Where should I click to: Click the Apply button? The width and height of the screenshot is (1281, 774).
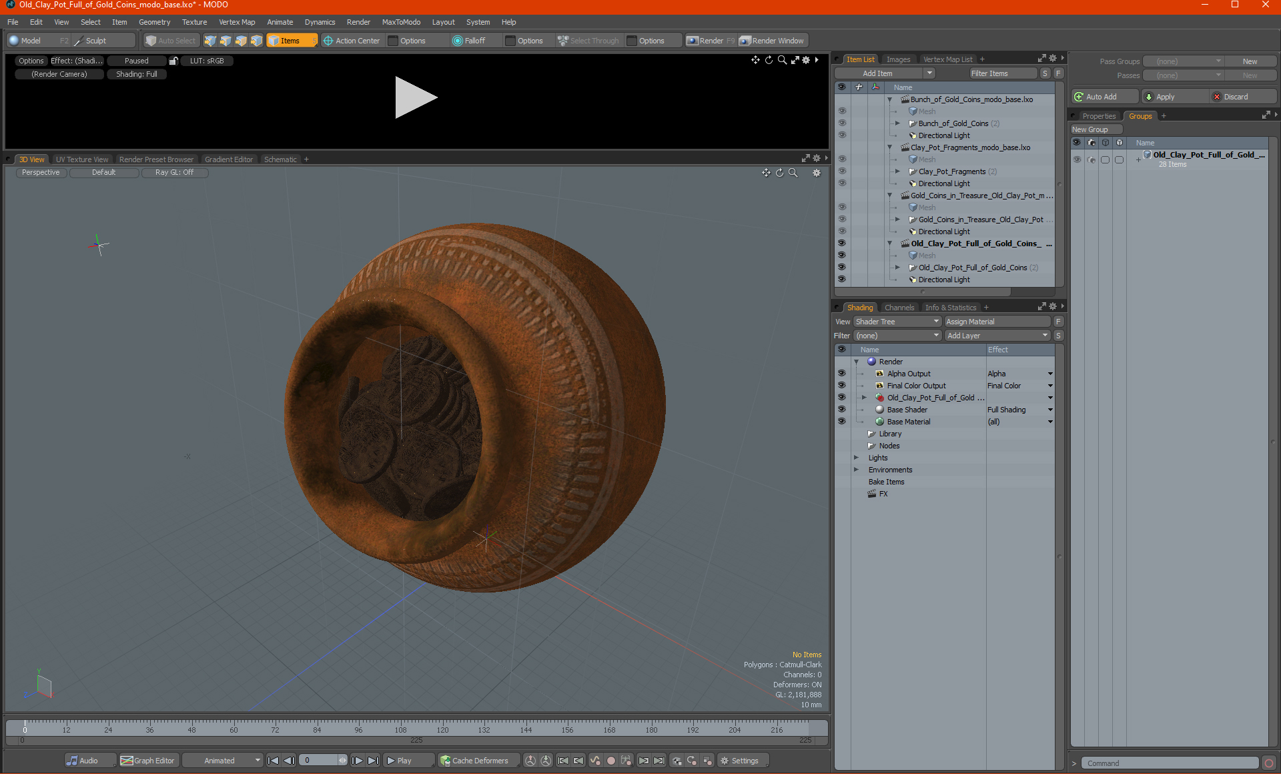[1174, 97]
